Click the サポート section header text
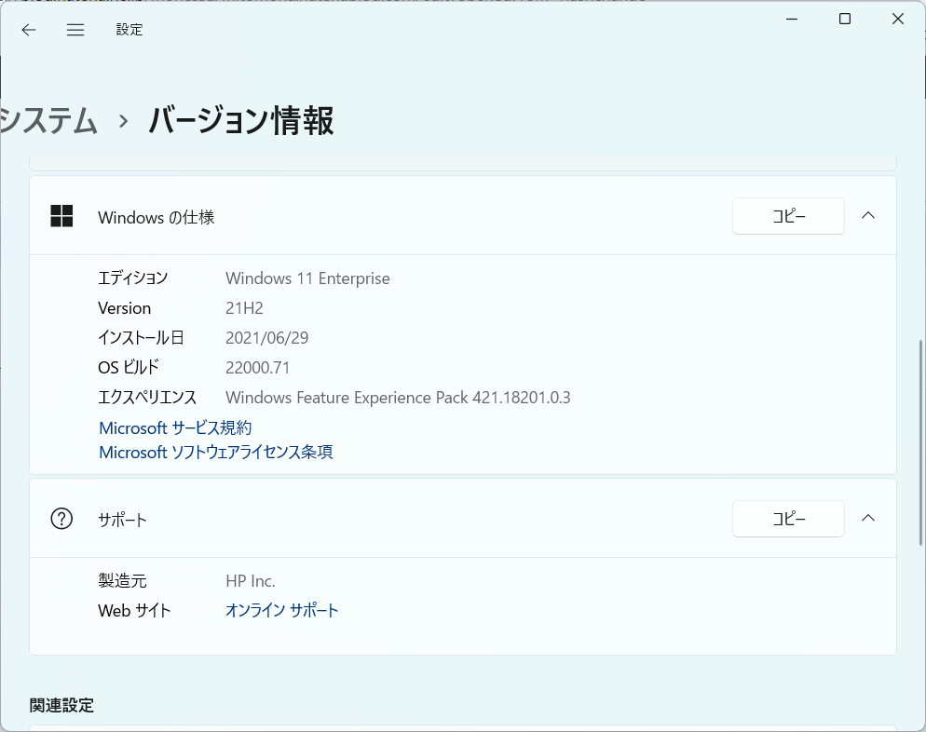Viewport: 926px width, 732px height. click(x=122, y=520)
